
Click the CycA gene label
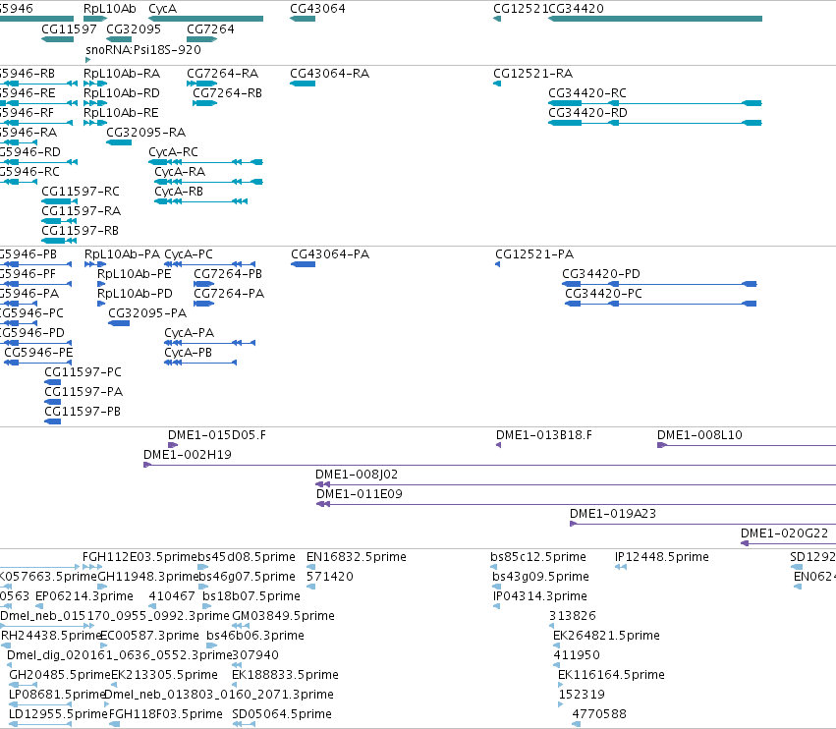tap(163, 9)
